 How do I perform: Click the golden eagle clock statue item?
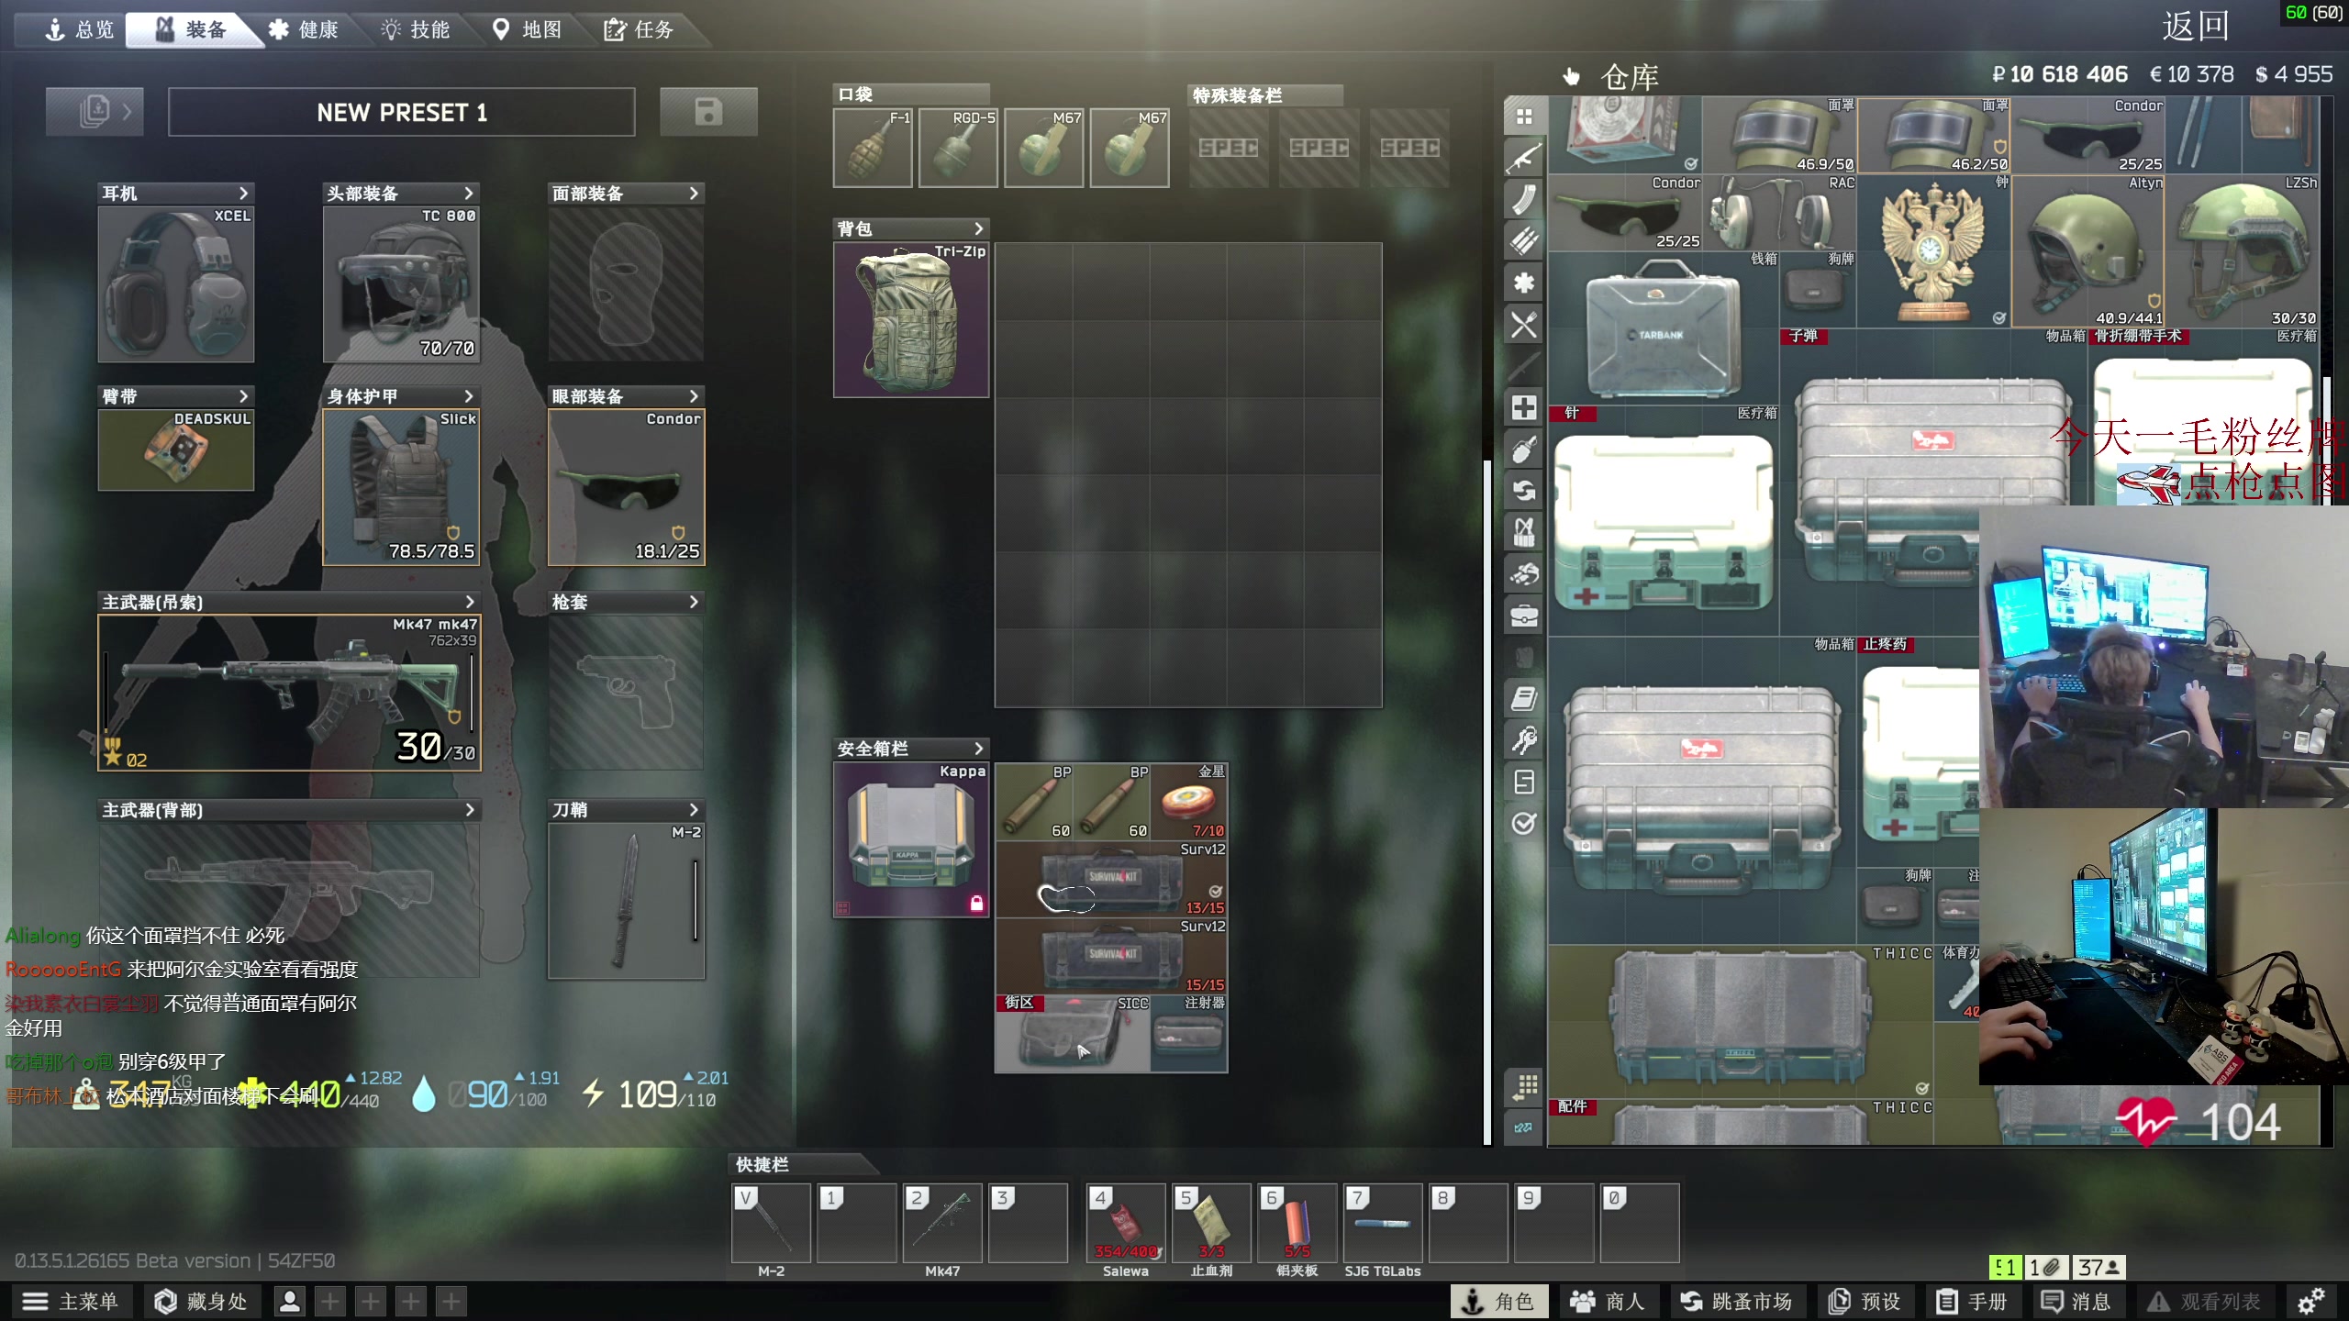pyautogui.click(x=1932, y=251)
